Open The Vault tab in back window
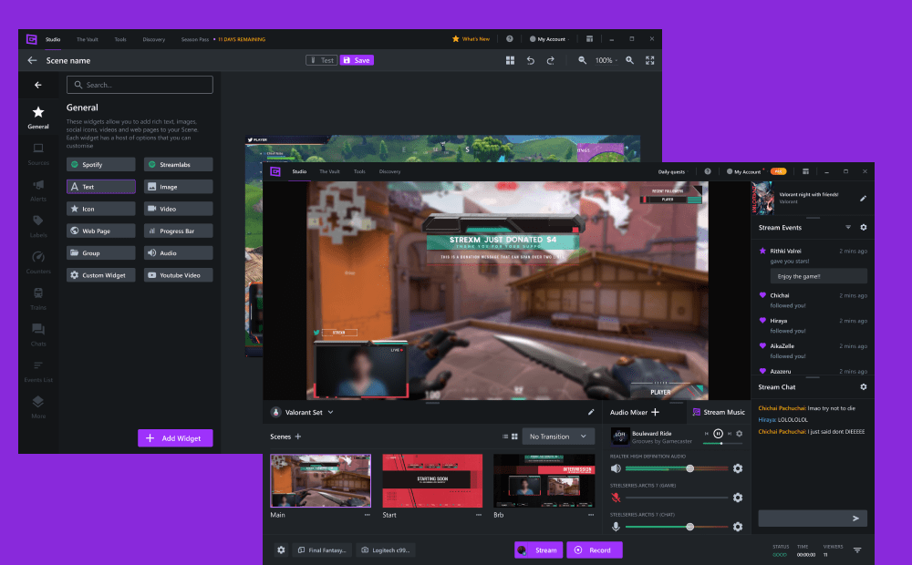Viewport: 912px width, 565px height. [x=88, y=39]
